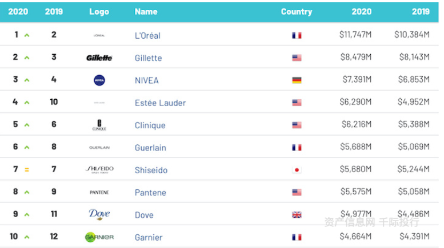Open the Estée Lauder brand link

160,103
